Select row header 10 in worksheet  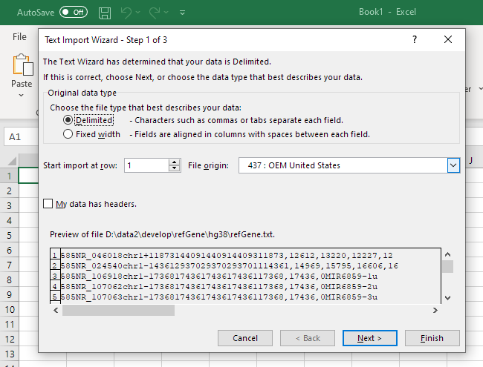[9, 309]
